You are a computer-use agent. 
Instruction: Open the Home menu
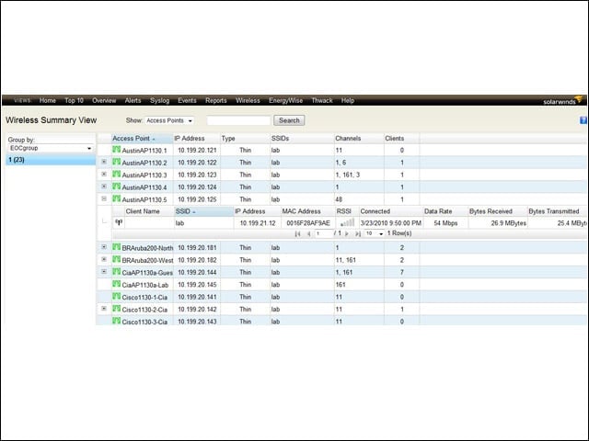pyautogui.click(x=47, y=100)
